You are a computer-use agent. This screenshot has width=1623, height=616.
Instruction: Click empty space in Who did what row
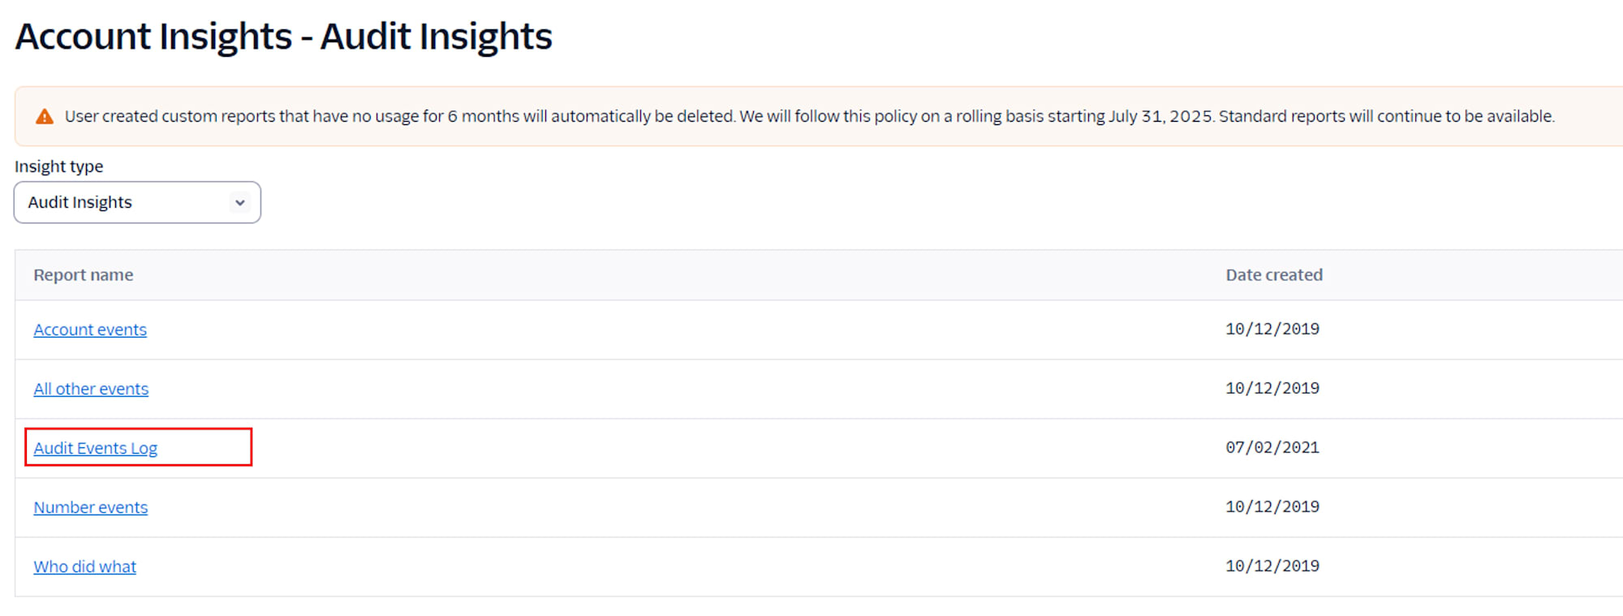pos(649,566)
